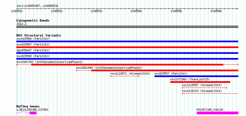Select the red bar for esv2660782
Screen dimensions: 246x116
coord(127,65)
